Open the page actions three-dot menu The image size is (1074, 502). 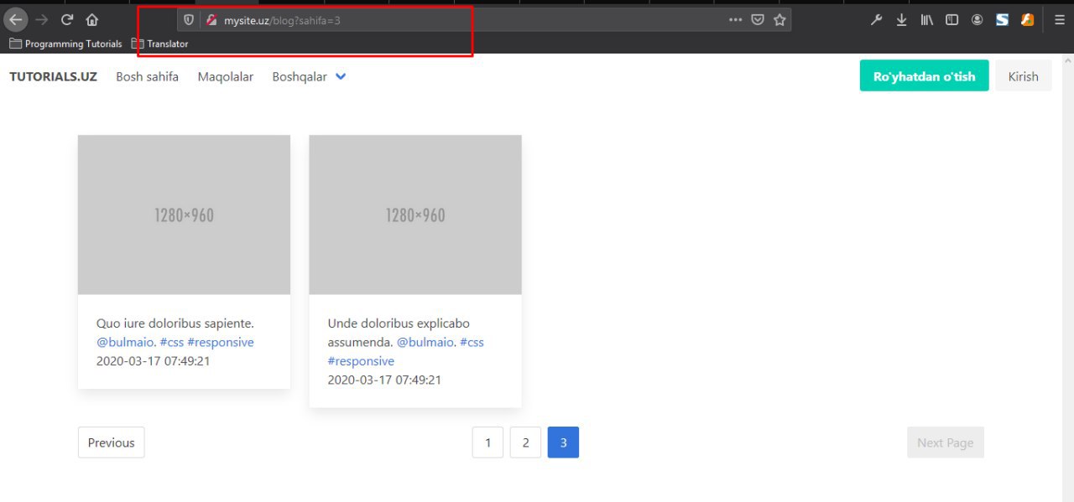click(x=735, y=20)
